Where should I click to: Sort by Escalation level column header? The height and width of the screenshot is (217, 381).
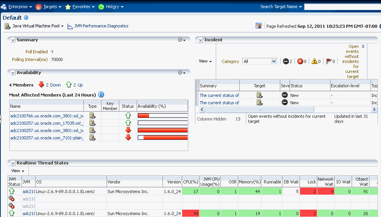pyautogui.click(x=351, y=86)
